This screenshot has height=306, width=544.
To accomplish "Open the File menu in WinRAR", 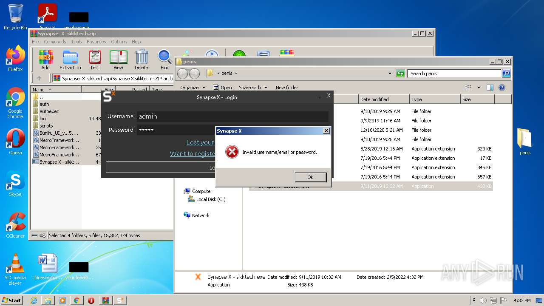I will point(35,42).
